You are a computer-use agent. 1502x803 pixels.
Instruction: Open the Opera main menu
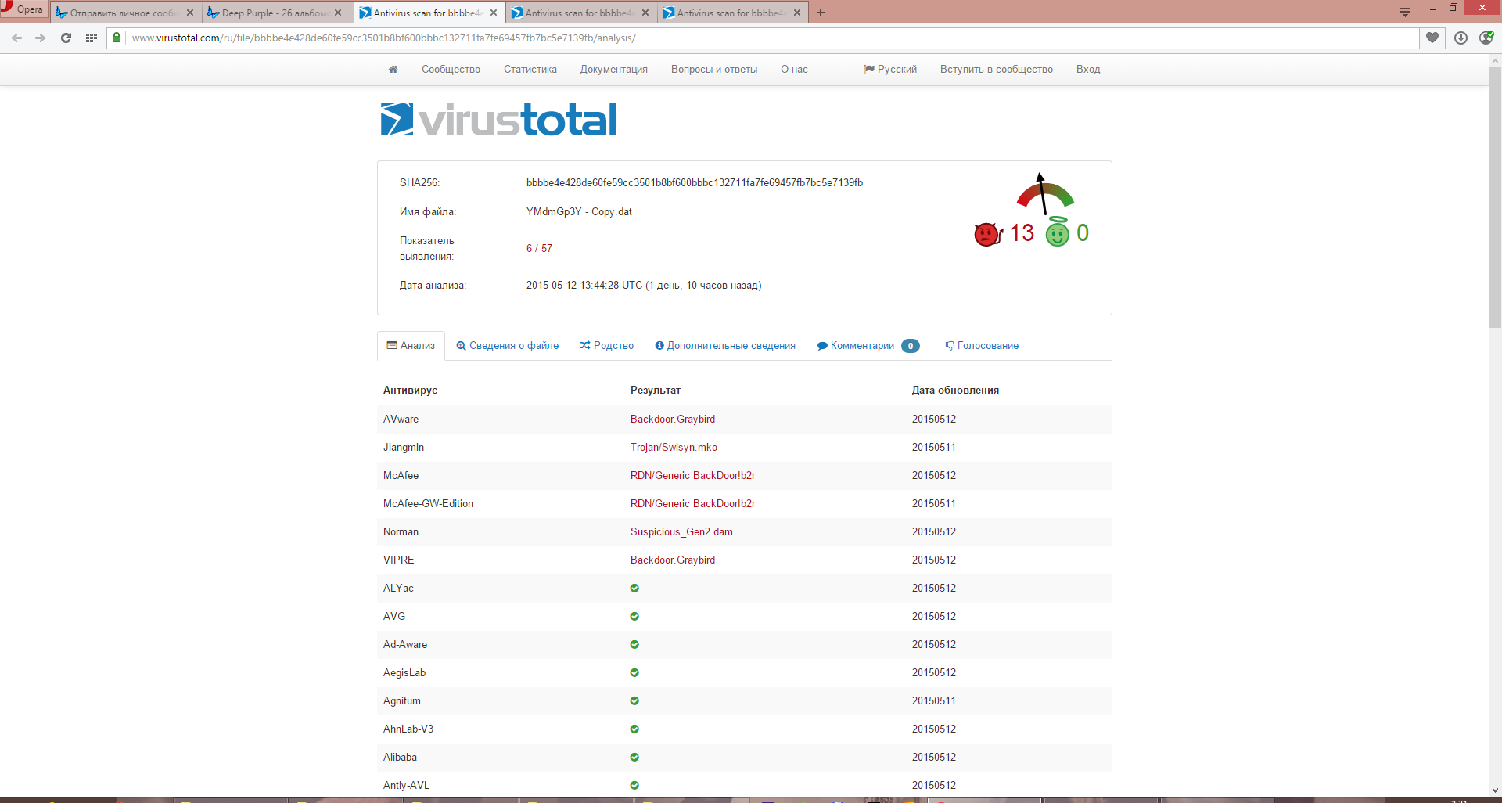tap(23, 9)
